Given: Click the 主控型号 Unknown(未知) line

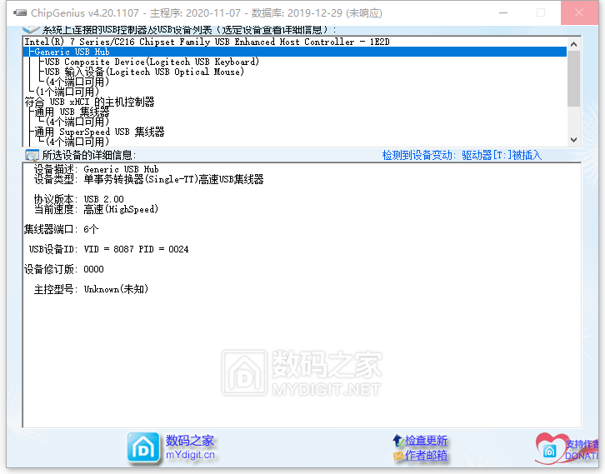Looking at the screenshot, I should click(x=91, y=289).
